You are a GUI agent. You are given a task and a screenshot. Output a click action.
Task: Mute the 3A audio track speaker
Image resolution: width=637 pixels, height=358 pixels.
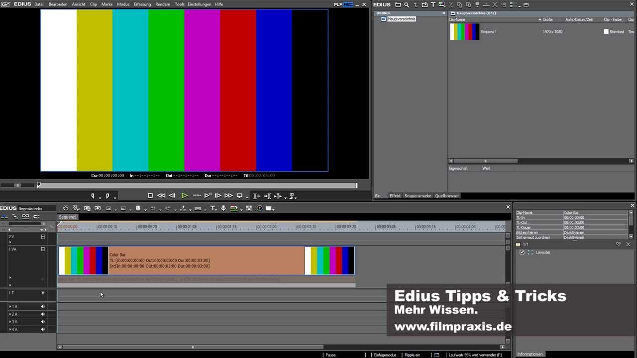[x=43, y=322]
